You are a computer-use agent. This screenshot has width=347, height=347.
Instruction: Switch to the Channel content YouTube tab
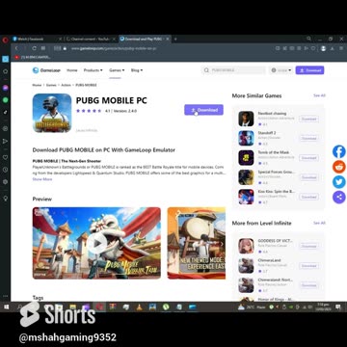click(x=91, y=39)
